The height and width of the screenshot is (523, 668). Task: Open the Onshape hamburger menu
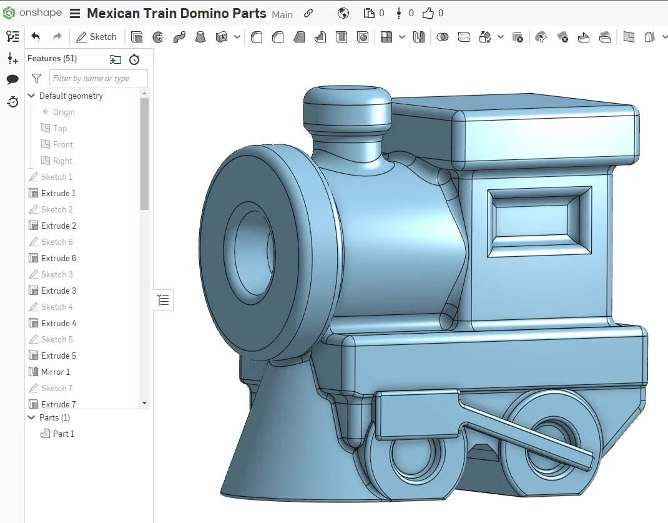(75, 14)
